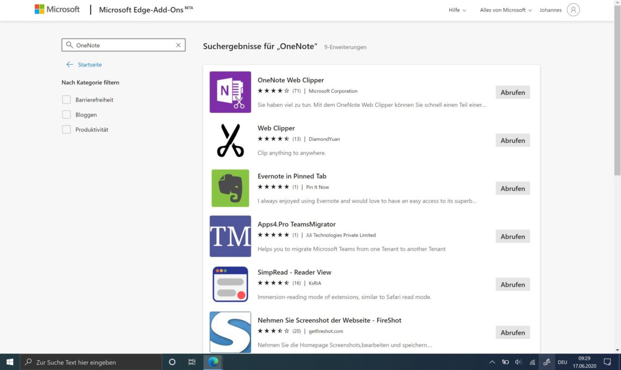The width and height of the screenshot is (621, 370).
Task: Enable the Barrierefreiheit category filter
Action: (x=66, y=100)
